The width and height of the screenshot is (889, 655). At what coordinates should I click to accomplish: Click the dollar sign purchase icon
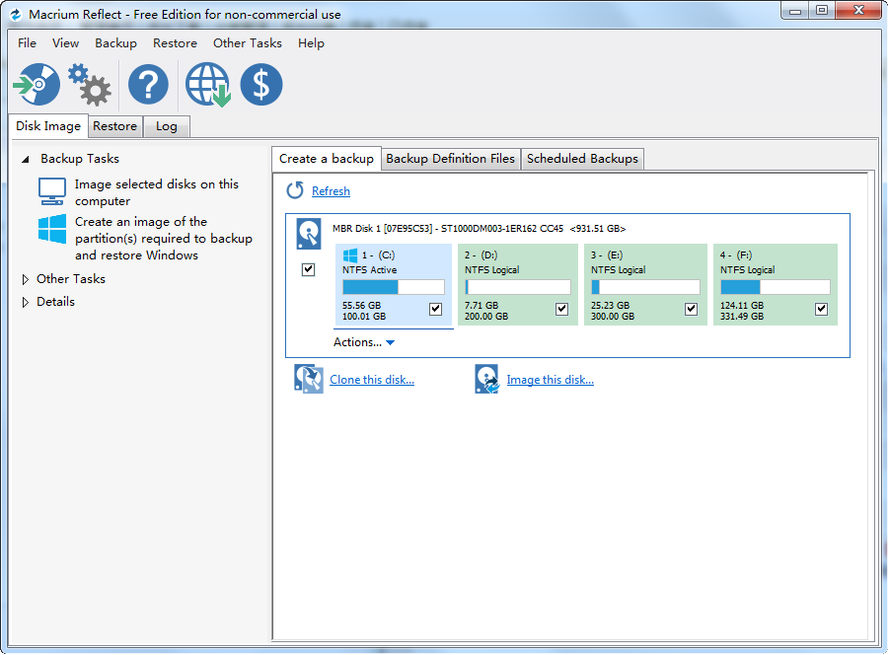click(x=261, y=85)
